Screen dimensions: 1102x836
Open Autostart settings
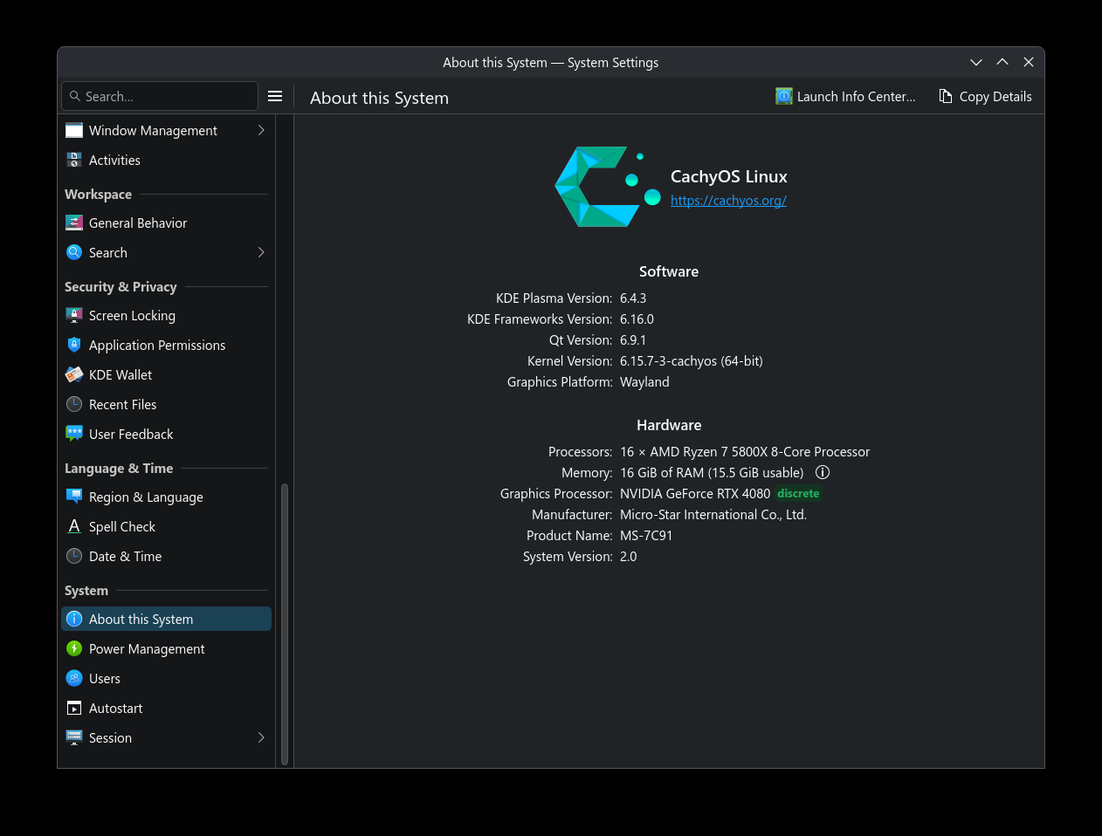(x=166, y=708)
